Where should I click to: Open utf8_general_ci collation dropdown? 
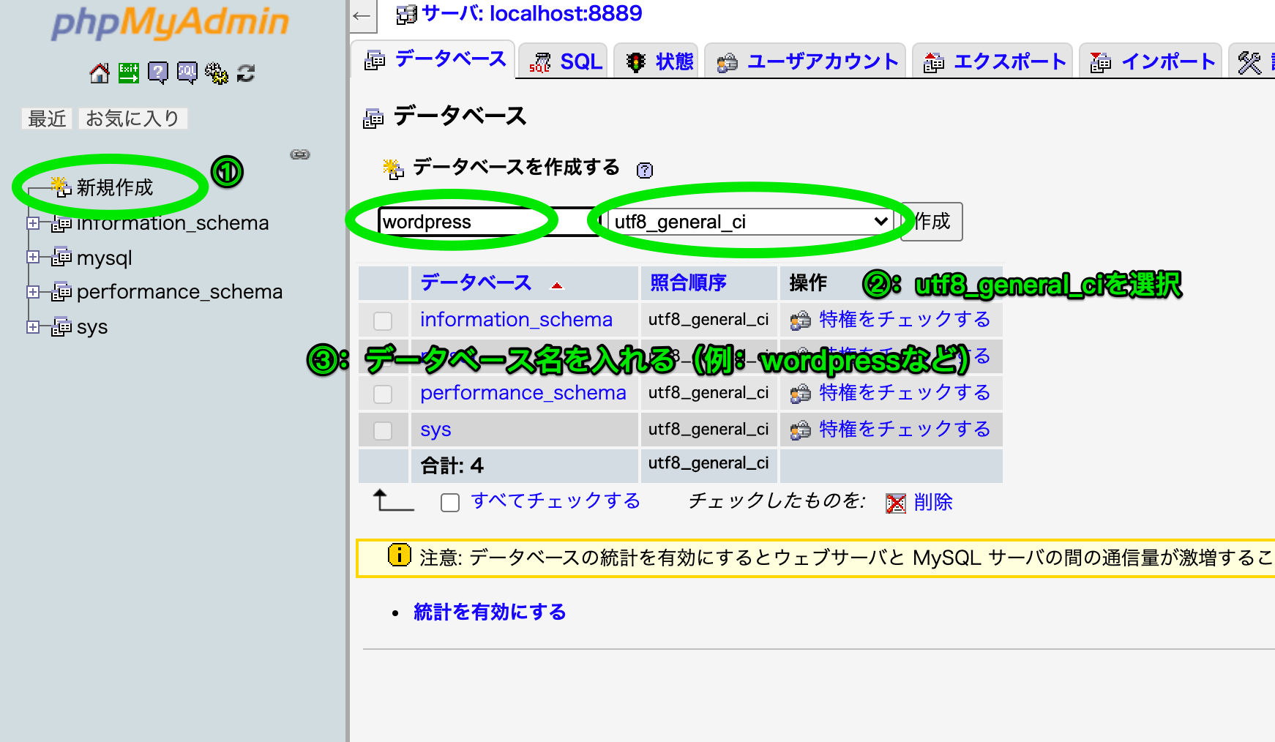pyautogui.click(x=750, y=222)
